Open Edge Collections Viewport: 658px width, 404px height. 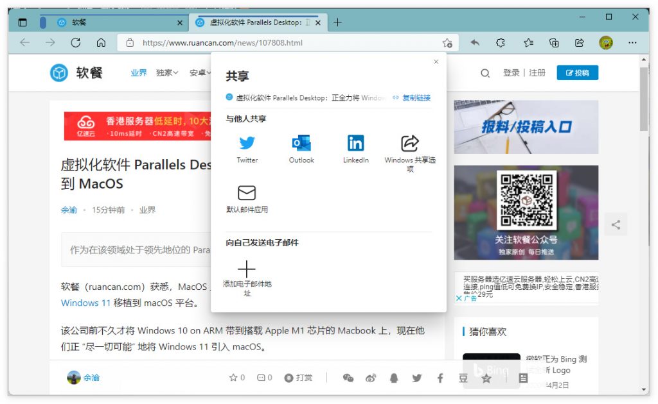point(553,42)
